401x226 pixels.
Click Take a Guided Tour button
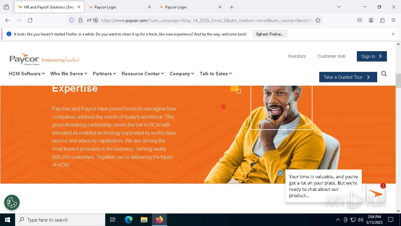coord(348,77)
